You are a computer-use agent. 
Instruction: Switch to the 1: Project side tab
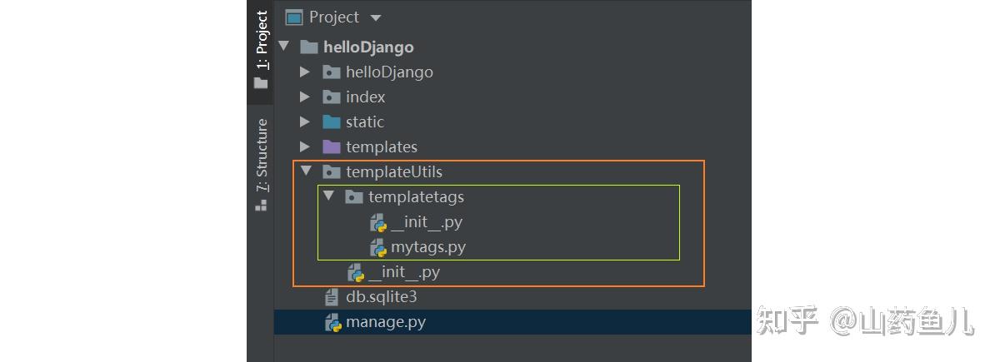(x=262, y=48)
